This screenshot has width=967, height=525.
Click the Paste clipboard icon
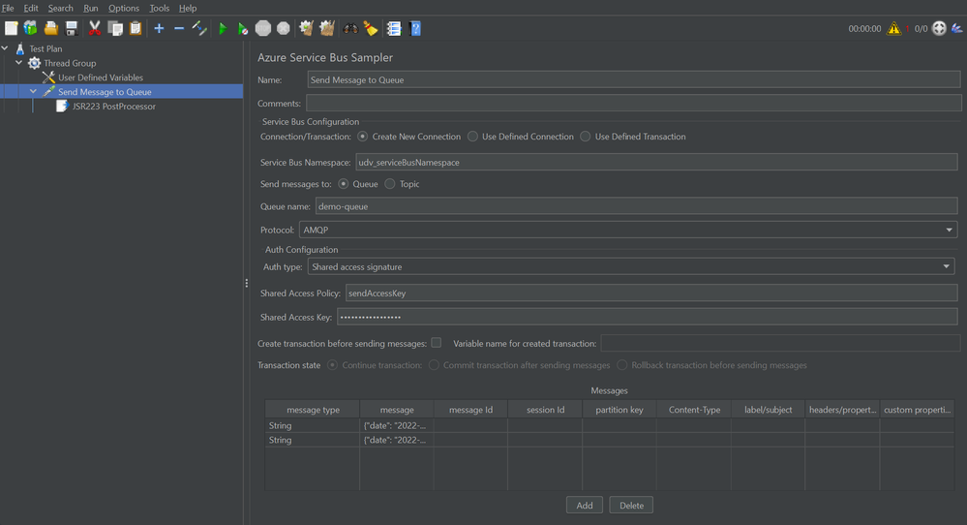(136, 28)
